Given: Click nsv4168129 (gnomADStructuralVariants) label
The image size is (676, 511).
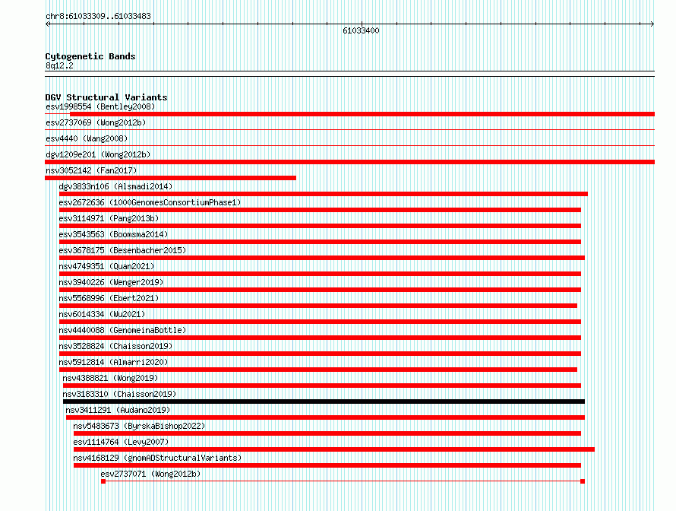Looking at the screenshot, I should pos(157,458).
